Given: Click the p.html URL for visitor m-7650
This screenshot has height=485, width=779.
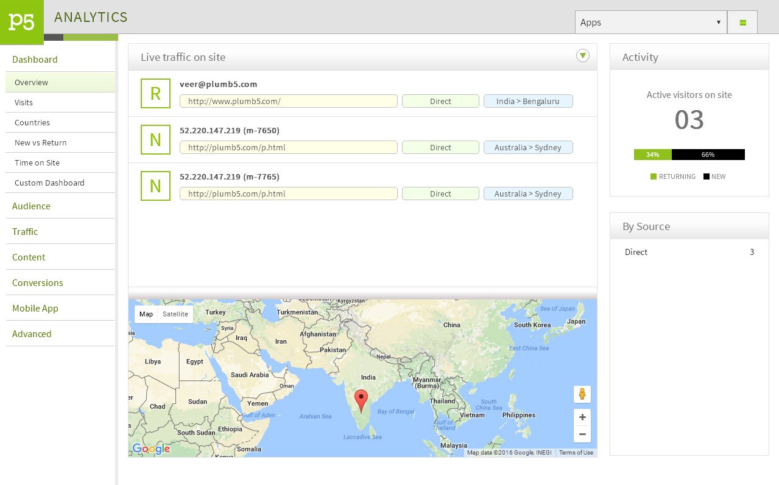Looking at the screenshot, I should point(289,148).
